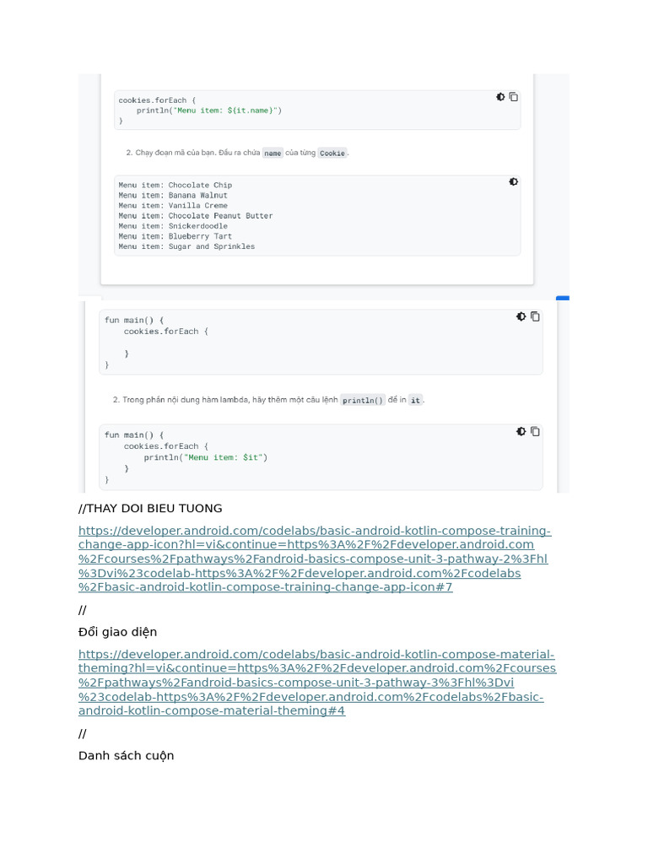Click the inline 'Cookie' code chip
The image size is (648, 864).
point(332,153)
